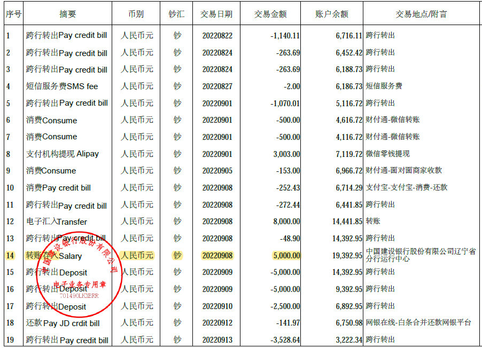This screenshot has width=482, height=348.
Task: Select the balance 6,966.72 cell
Action: [349, 171]
